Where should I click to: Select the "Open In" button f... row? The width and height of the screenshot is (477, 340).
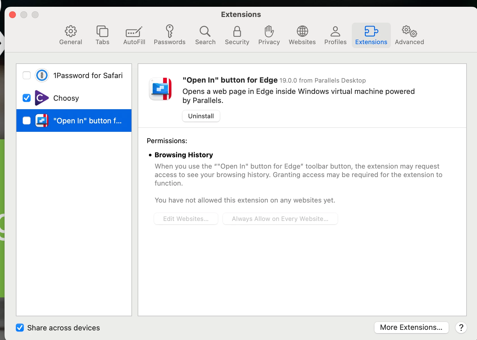74,120
